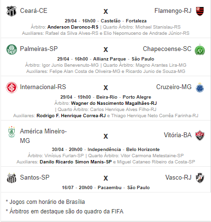Image resolution: width=211 pixels, height=222 pixels.
Task: Select the Palmeiras green crest icon
Action: pyautogui.click(x=11, y=50)
